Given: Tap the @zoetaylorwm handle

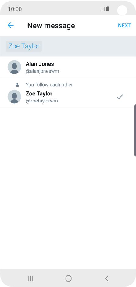Looking at the screenshot, I should tap(42, 101).
